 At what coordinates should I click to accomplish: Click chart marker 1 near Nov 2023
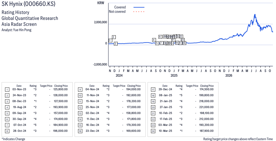[x=110, y=41]
